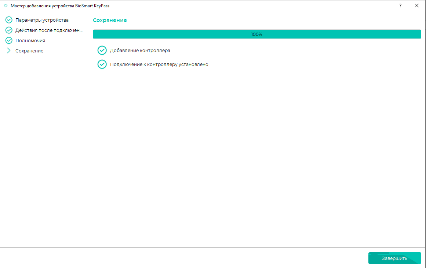Click the 100% progress bar
Viewport: 426px width, 268px height.
(257, 34)
